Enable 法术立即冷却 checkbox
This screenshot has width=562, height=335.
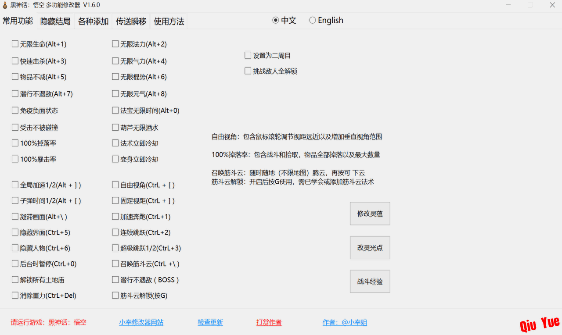[115, 143]
